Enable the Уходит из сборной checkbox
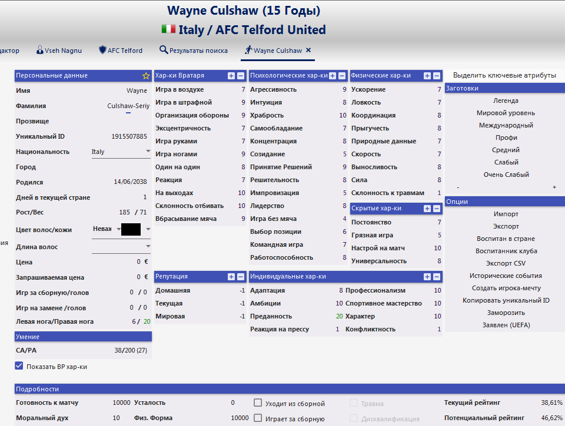The height and width of the screenshot is (426, 565). pos(258,402)
